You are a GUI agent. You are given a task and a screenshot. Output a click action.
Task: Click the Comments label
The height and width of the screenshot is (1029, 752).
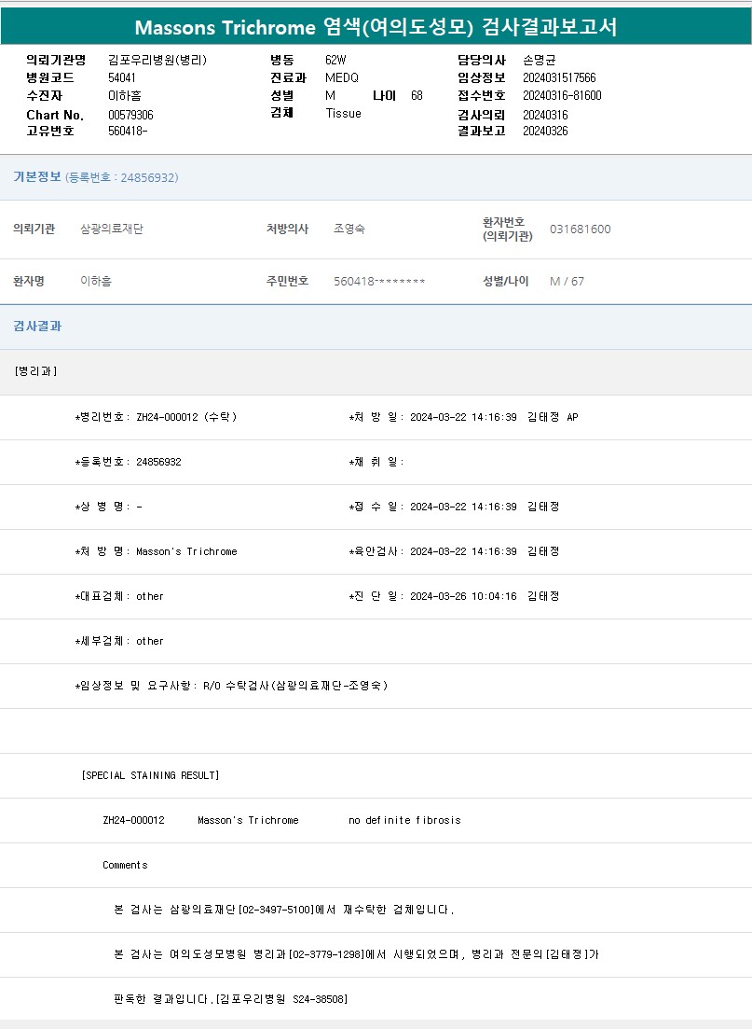click(125, 865)
